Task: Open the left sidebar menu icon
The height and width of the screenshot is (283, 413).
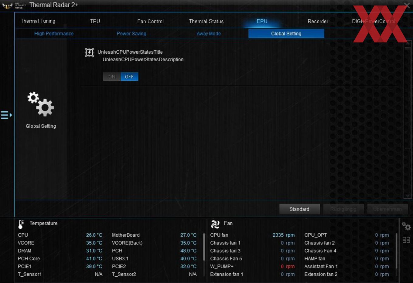Action: [6, 115]
